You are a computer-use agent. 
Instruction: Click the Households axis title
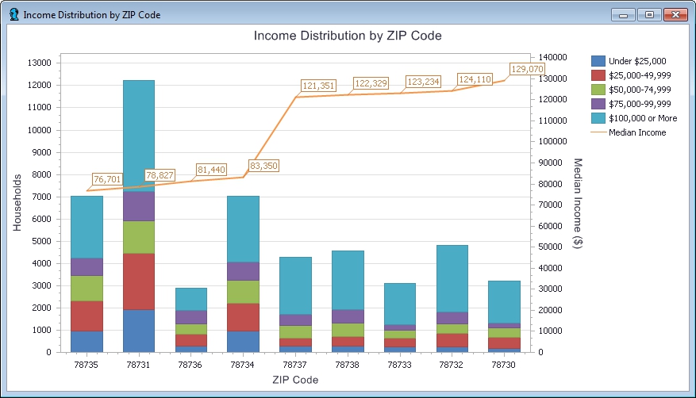(x=17, y=202)
